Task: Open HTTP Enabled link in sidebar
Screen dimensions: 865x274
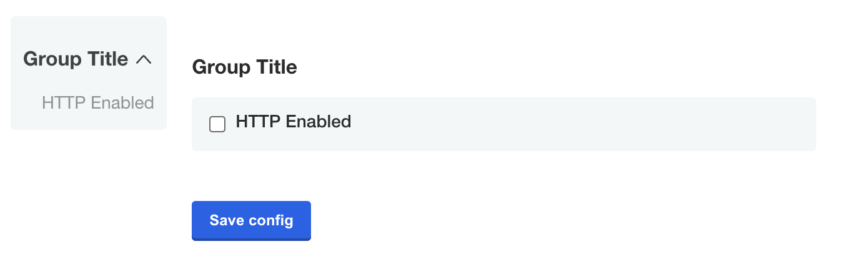Action: tap(97, 102)
